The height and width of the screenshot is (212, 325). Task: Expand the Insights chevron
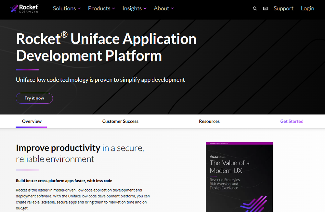145,8
